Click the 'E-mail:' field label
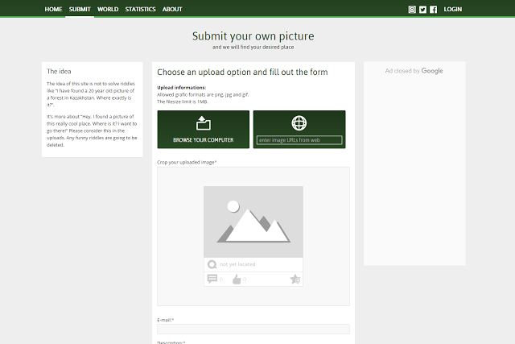Screen dimensions: 515x344 click(x=164, y=320)
